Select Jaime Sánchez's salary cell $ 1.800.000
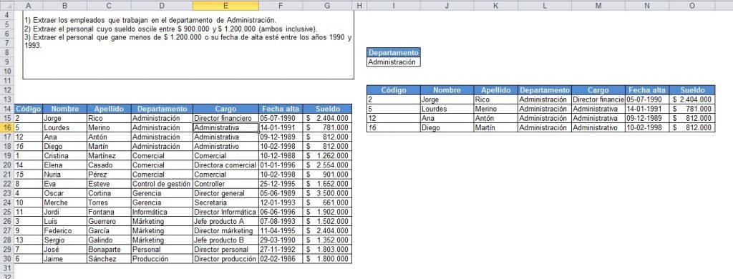The height and width of the screenshot is (279, 733). (326, 258)
